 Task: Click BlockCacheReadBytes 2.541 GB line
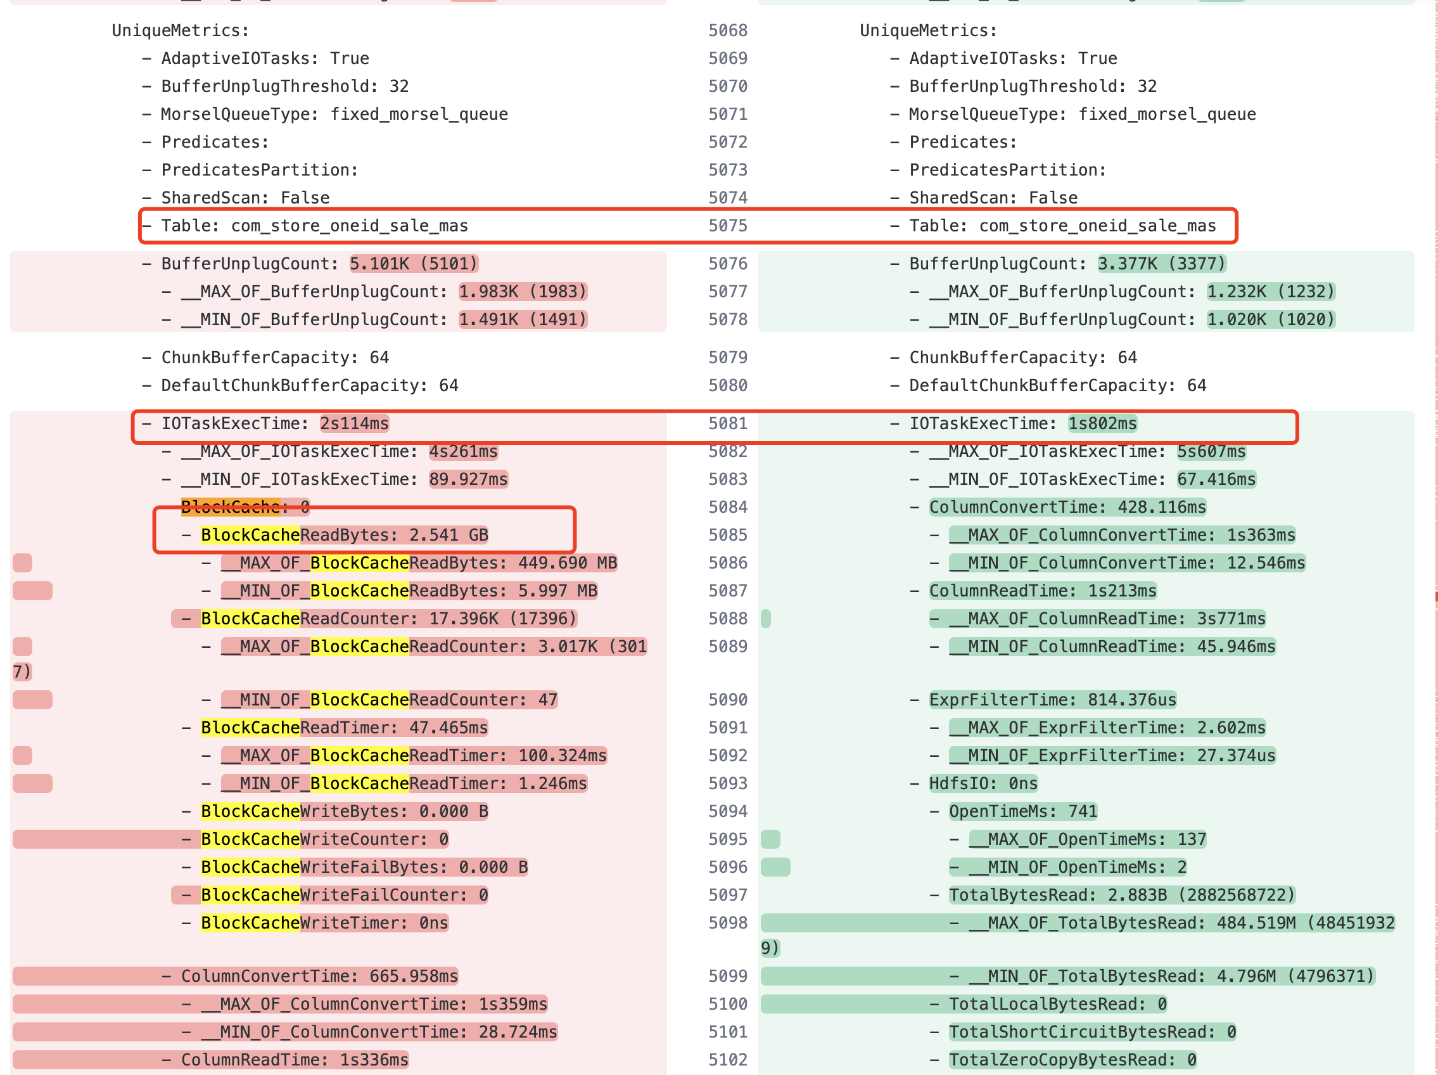[x=344, y=534]
